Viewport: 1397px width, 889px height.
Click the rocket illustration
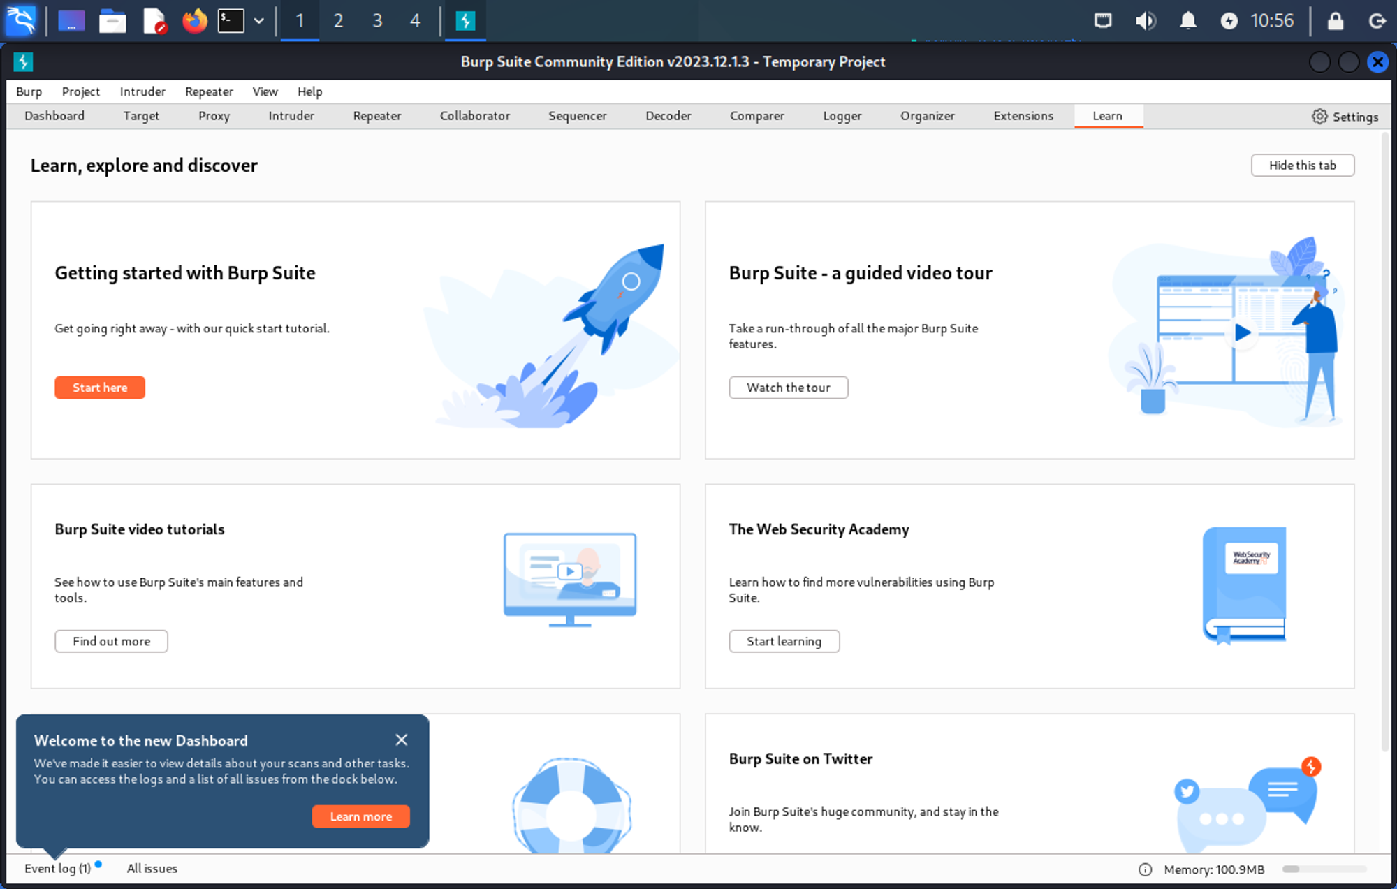552,335
